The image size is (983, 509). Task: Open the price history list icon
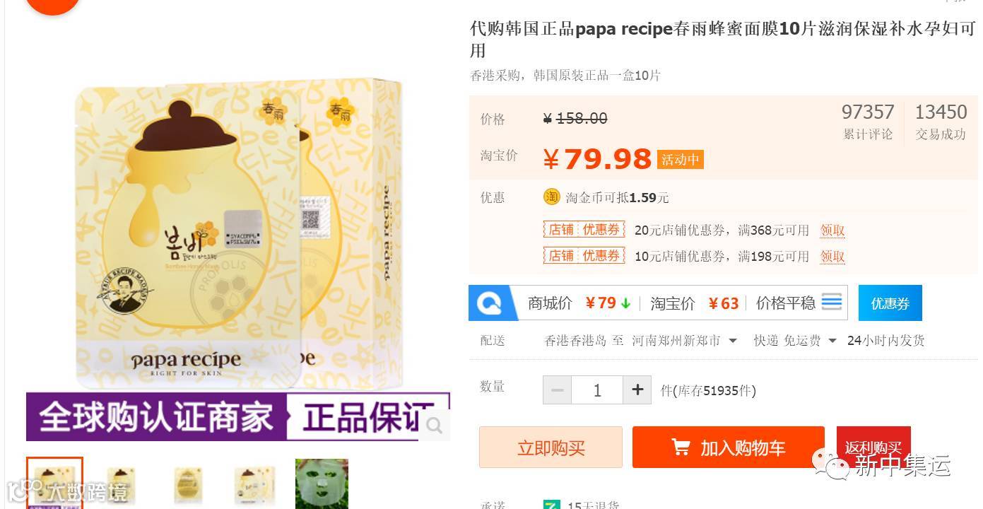coord(832,303)
